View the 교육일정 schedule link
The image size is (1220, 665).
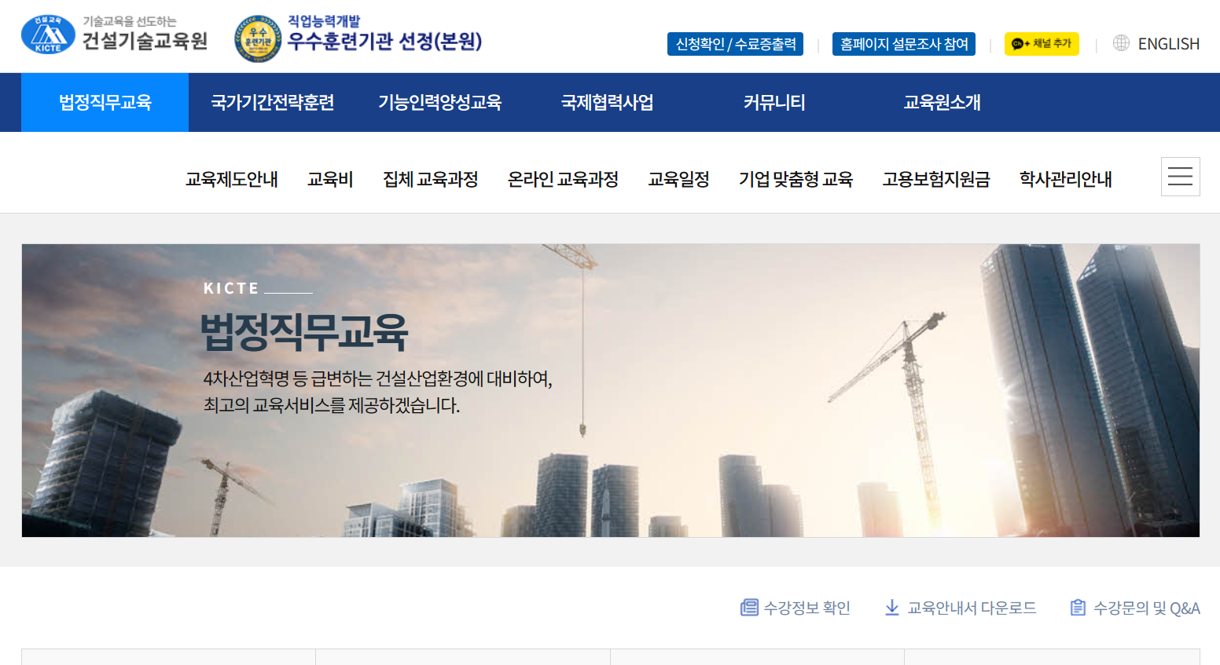click(x=678, y=179)
